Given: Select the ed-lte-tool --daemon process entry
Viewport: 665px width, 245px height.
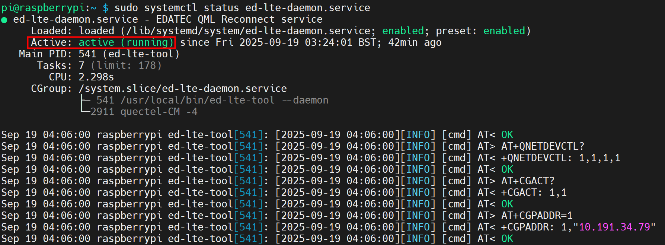Looking at the screenshot, I should coord(212,100).
